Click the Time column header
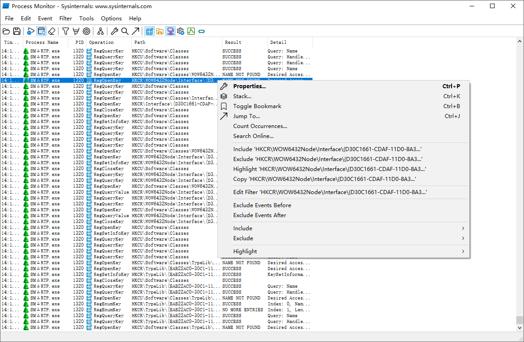The image size is (524, 342). [12, 43]
